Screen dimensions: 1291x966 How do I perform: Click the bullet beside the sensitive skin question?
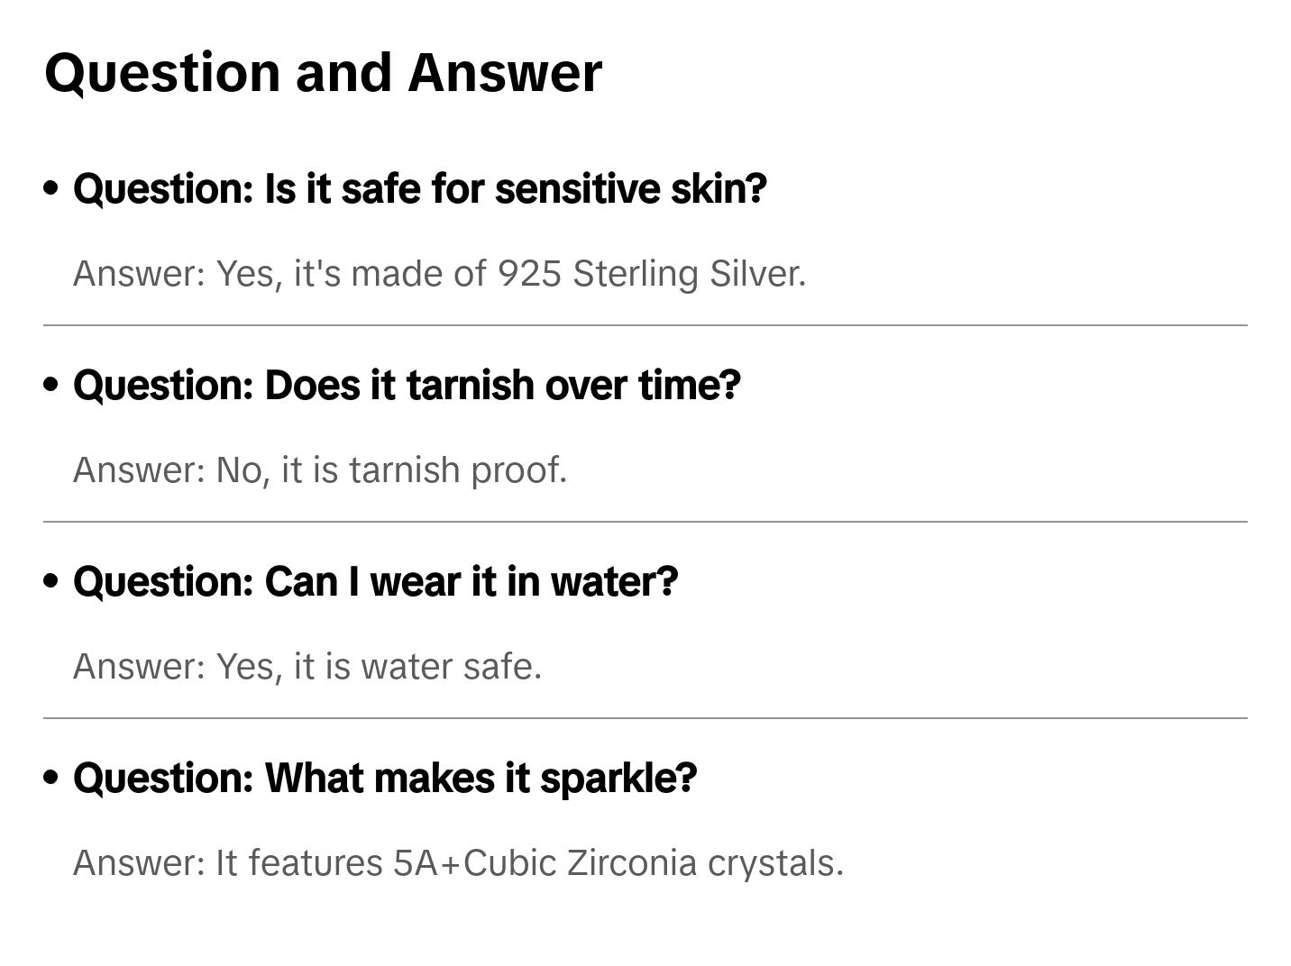51,188
